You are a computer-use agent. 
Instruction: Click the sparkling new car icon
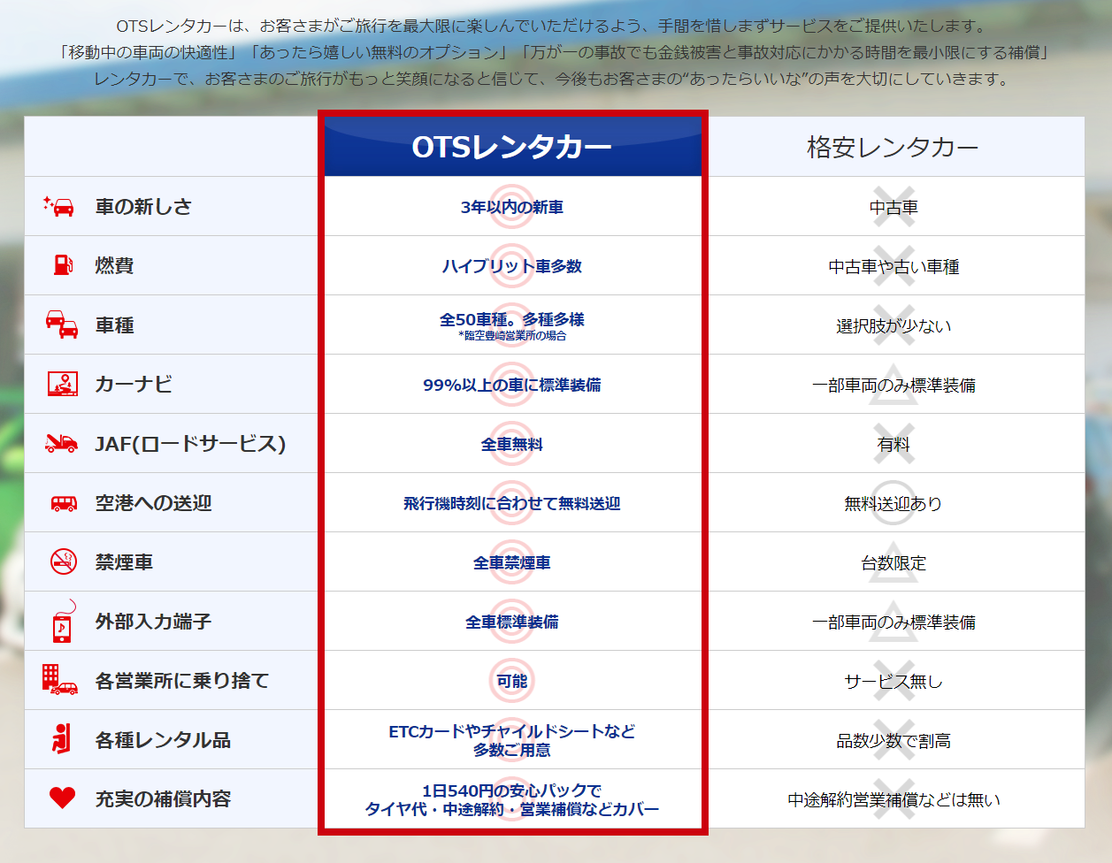[59, 206]
